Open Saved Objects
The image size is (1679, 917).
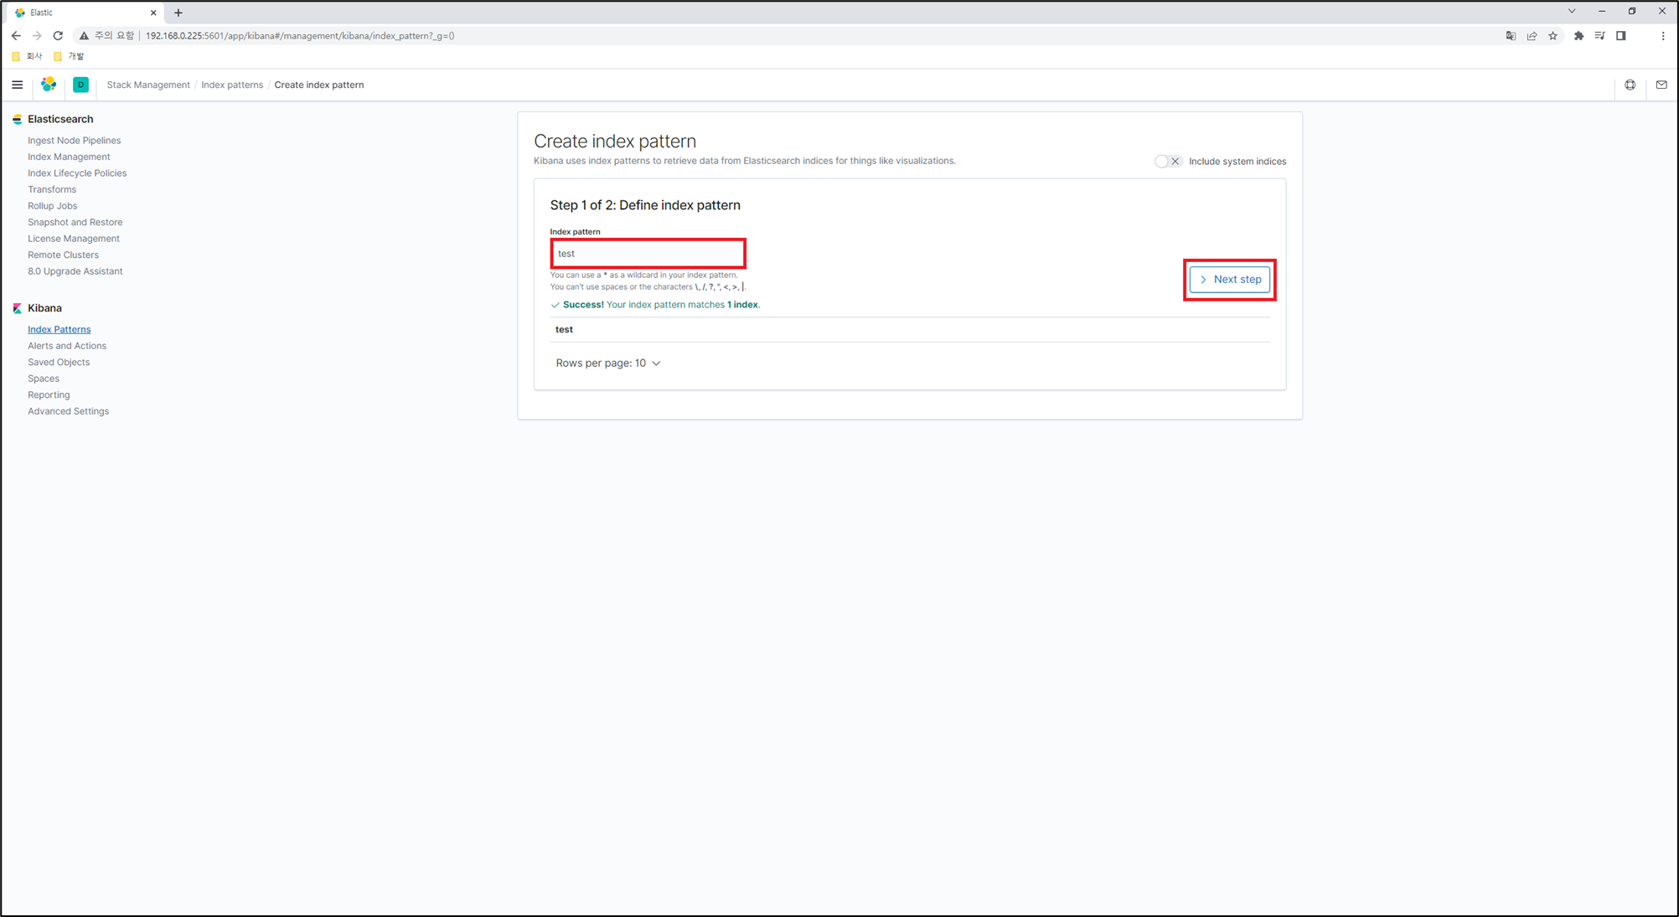(59, 362)
